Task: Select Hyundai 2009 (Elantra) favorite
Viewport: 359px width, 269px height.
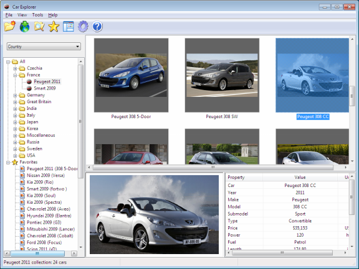Action: click(49, 216)
